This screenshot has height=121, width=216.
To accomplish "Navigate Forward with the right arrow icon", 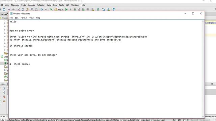I will tap(46, 9).
